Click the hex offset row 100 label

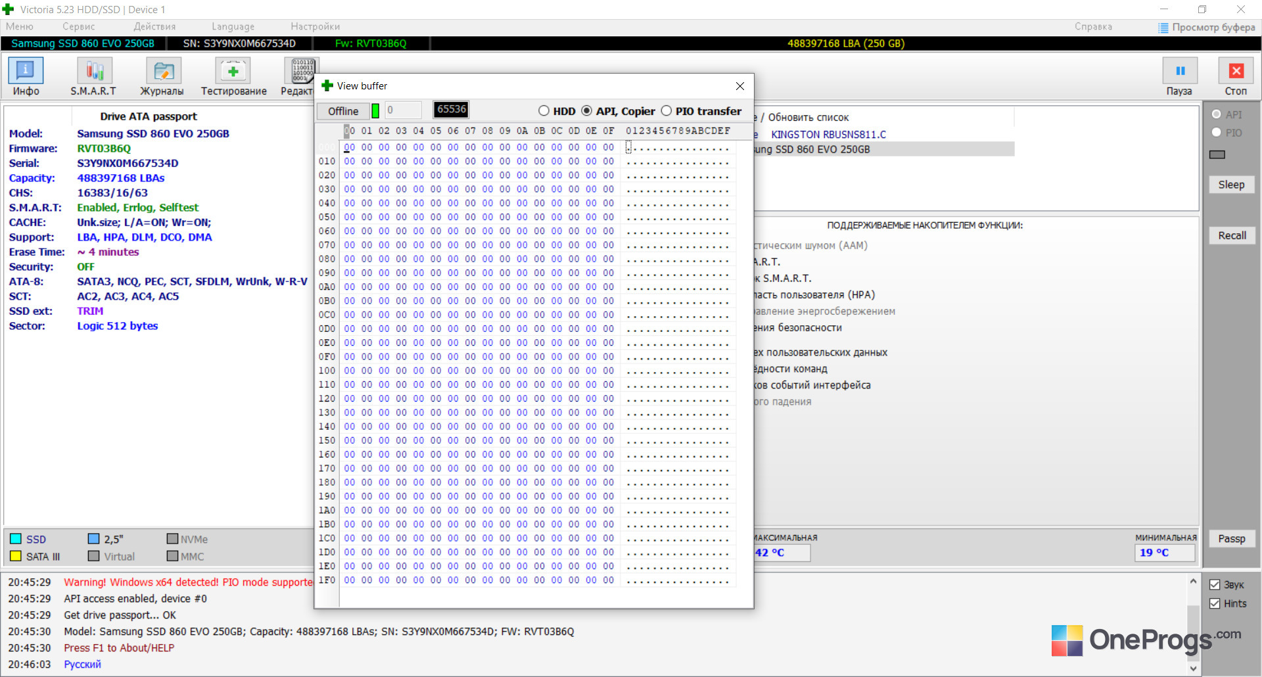327,371
